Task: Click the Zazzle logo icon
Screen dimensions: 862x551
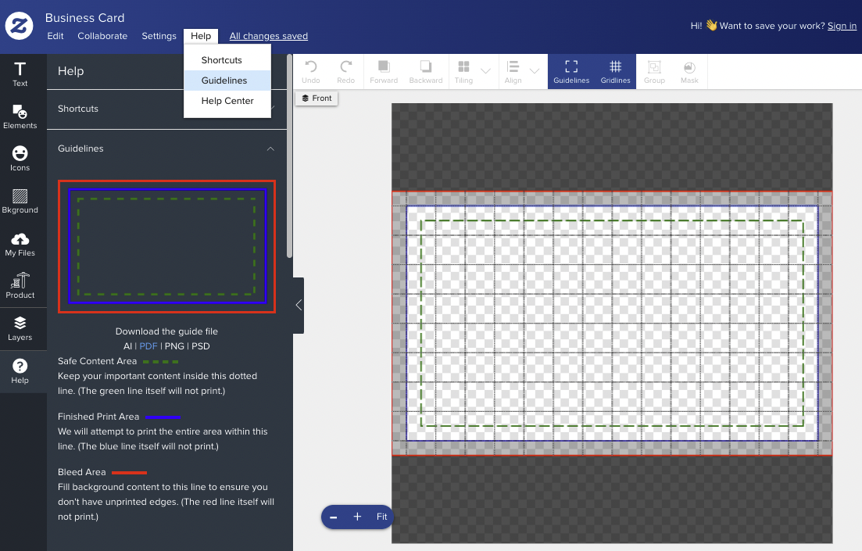Action: (20, 25)
